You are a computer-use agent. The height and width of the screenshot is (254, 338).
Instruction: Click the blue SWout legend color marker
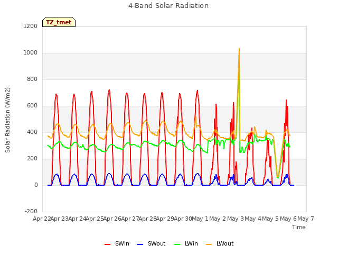click(x=140, y=244)
